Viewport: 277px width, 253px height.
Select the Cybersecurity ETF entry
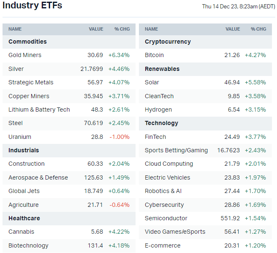[x=164, y=205]
